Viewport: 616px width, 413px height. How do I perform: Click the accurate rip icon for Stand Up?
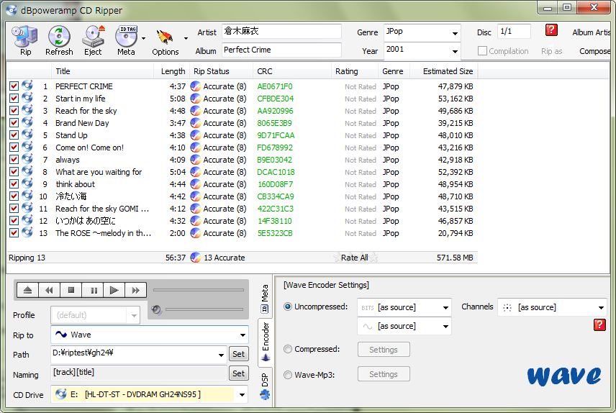[x=195, y=135]
